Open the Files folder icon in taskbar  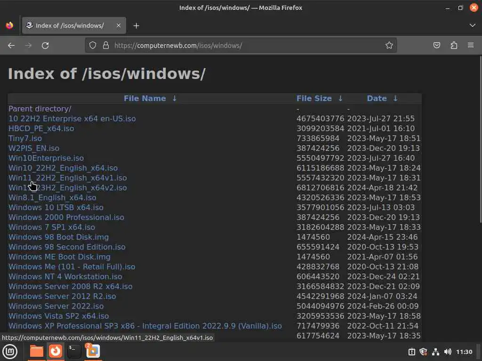36,351
